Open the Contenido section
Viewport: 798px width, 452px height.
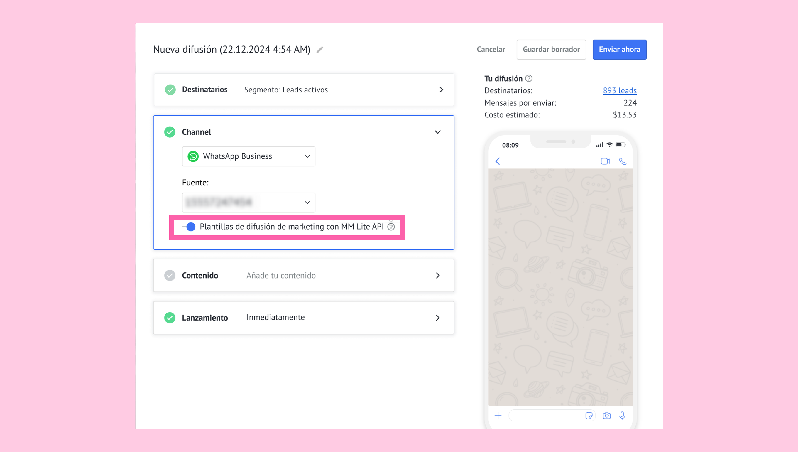(x=437, y=276)
